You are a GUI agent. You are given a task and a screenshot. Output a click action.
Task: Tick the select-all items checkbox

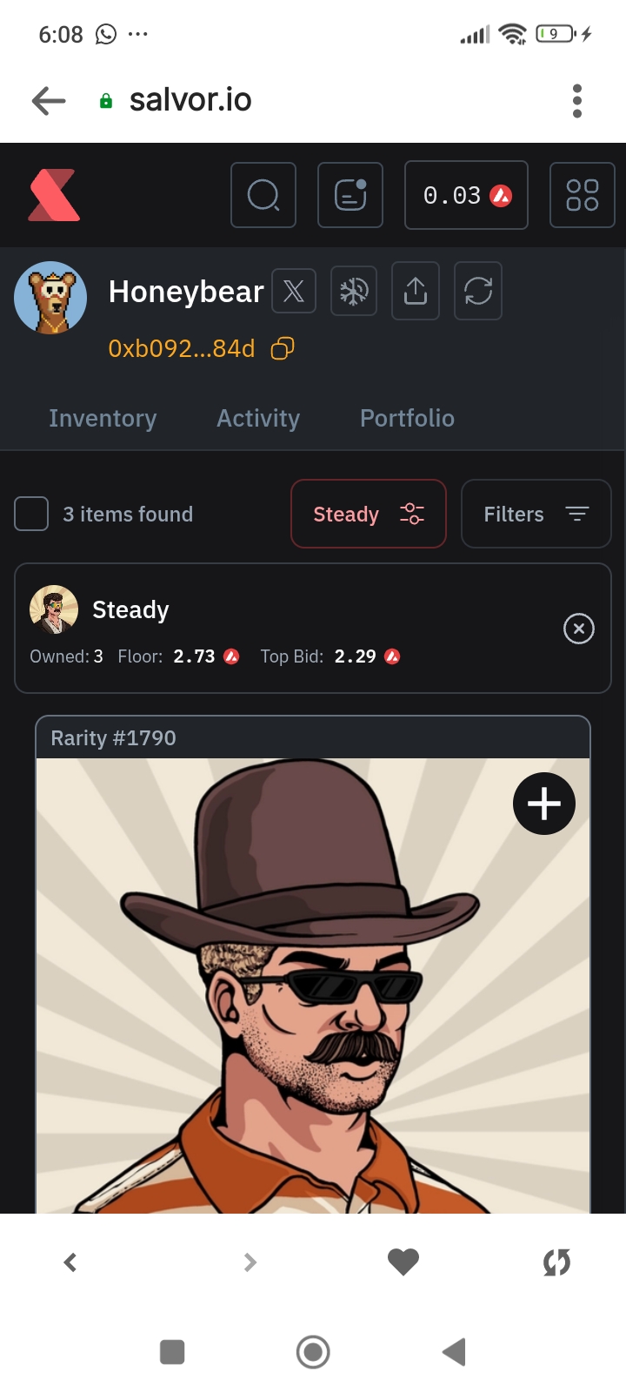[x=31, y=514]
